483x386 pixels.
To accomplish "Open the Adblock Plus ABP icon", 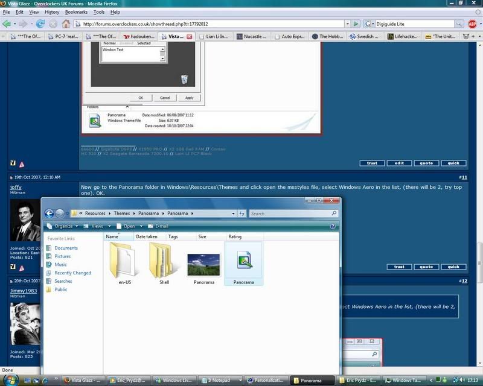I will pos(472,24).
